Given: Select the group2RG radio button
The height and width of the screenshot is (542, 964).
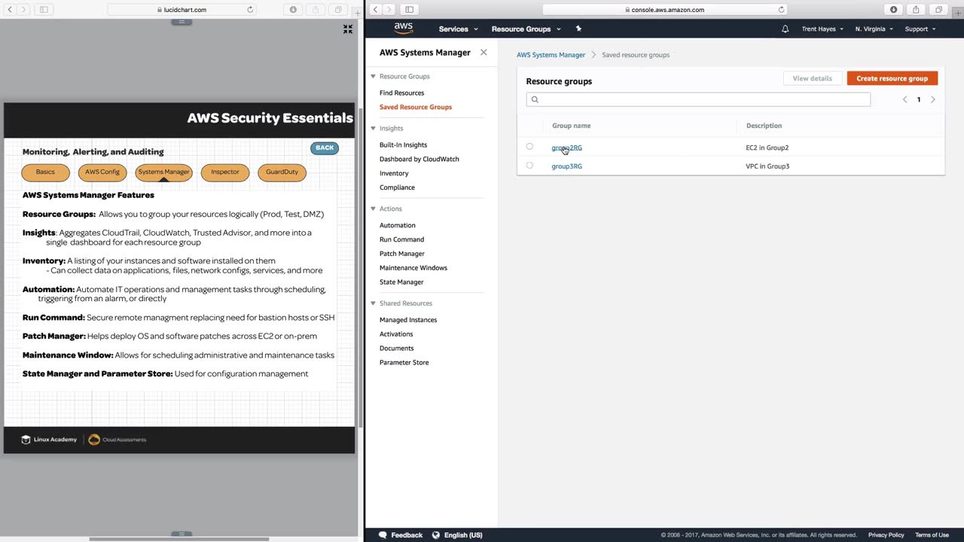Looking at the screenshot, I should [x=529, y=147].
